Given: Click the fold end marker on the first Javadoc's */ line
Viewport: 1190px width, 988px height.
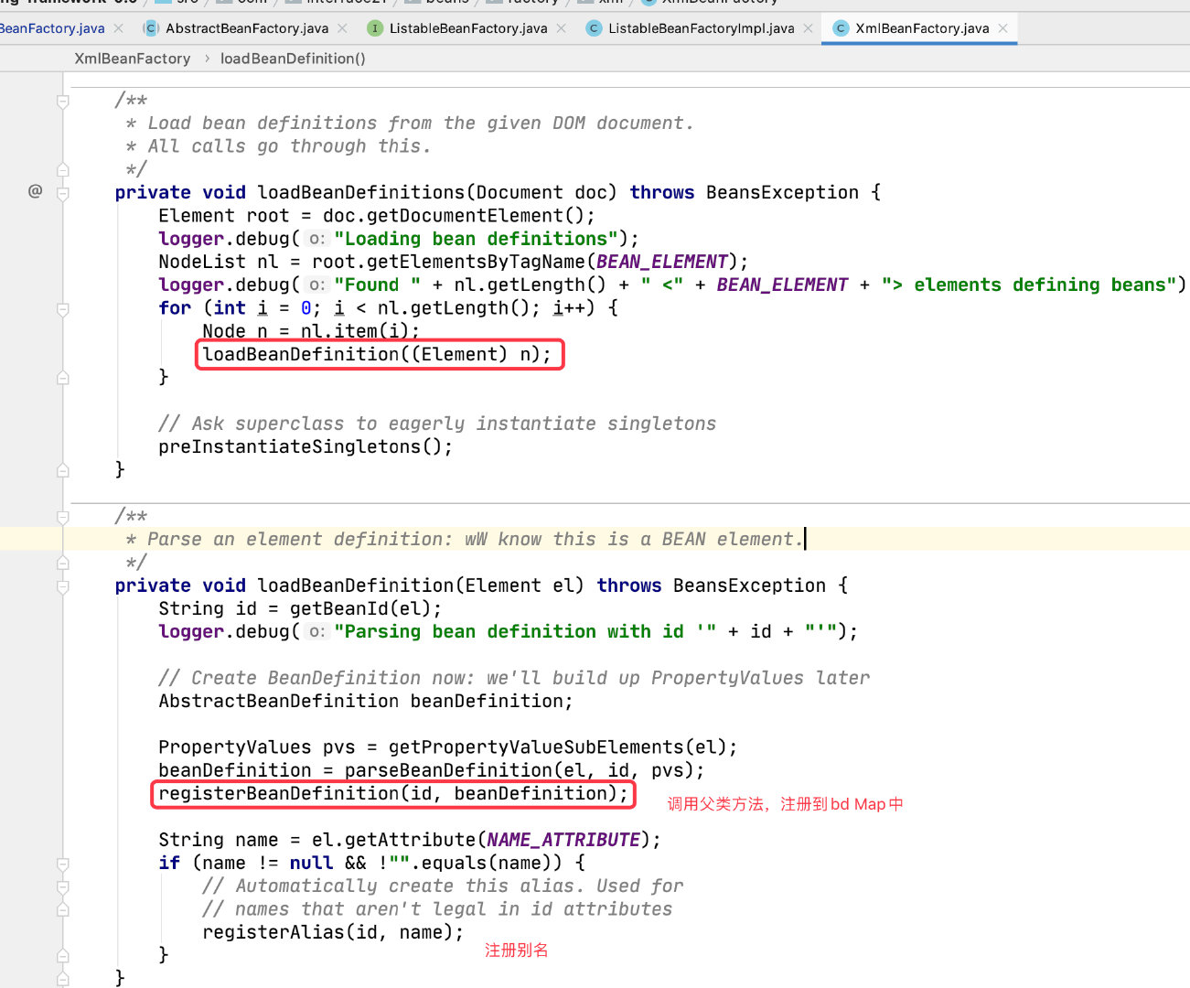Looking at the screenshot, I should pos(63,169).
